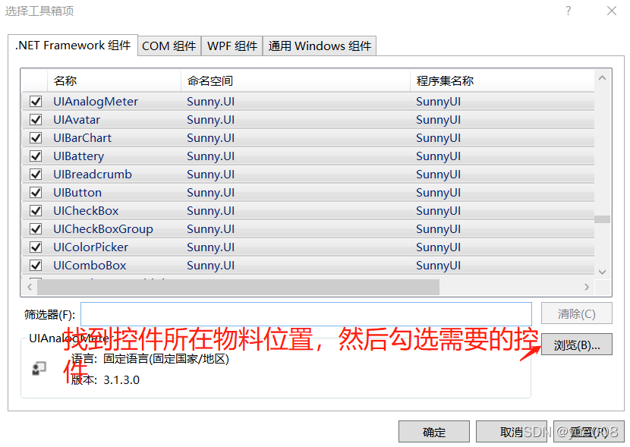The image size is (630, 447).
Task: Click the vertical scrollbar down arrow
Action: pos(602,272)
